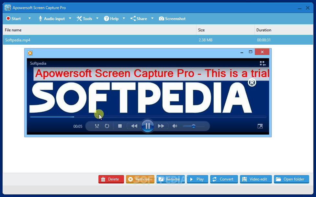This screenshot has width=316, height=197.
Task: Play the selected recording
Action: coord(197,179)
